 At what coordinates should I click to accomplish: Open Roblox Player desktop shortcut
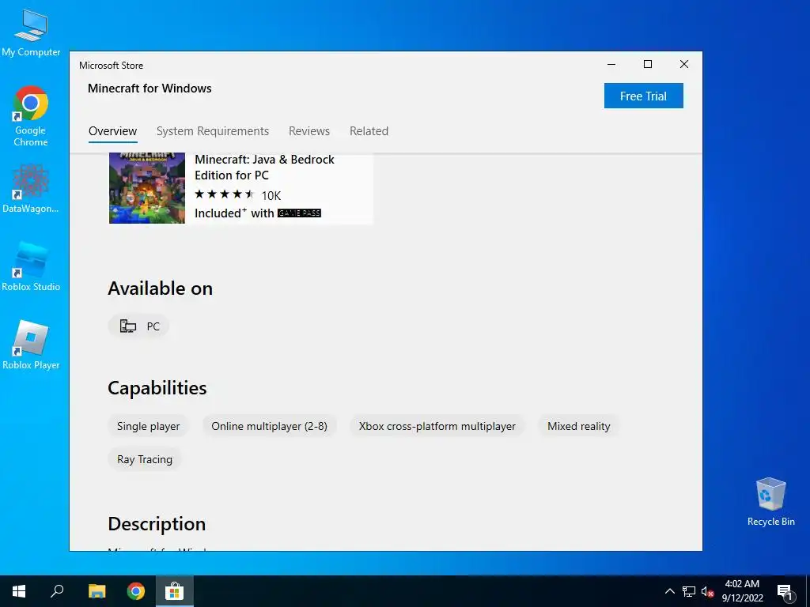click(x=31, y=345)
